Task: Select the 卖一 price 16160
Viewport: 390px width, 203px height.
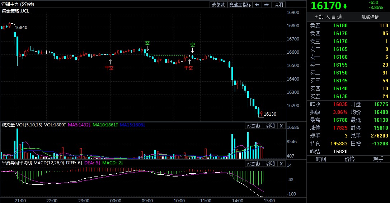Action: (x=340, y=57)
